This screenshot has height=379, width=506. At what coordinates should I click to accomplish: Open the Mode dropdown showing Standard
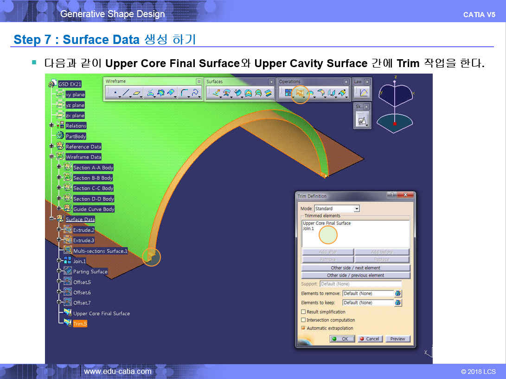tap(356, 209)
